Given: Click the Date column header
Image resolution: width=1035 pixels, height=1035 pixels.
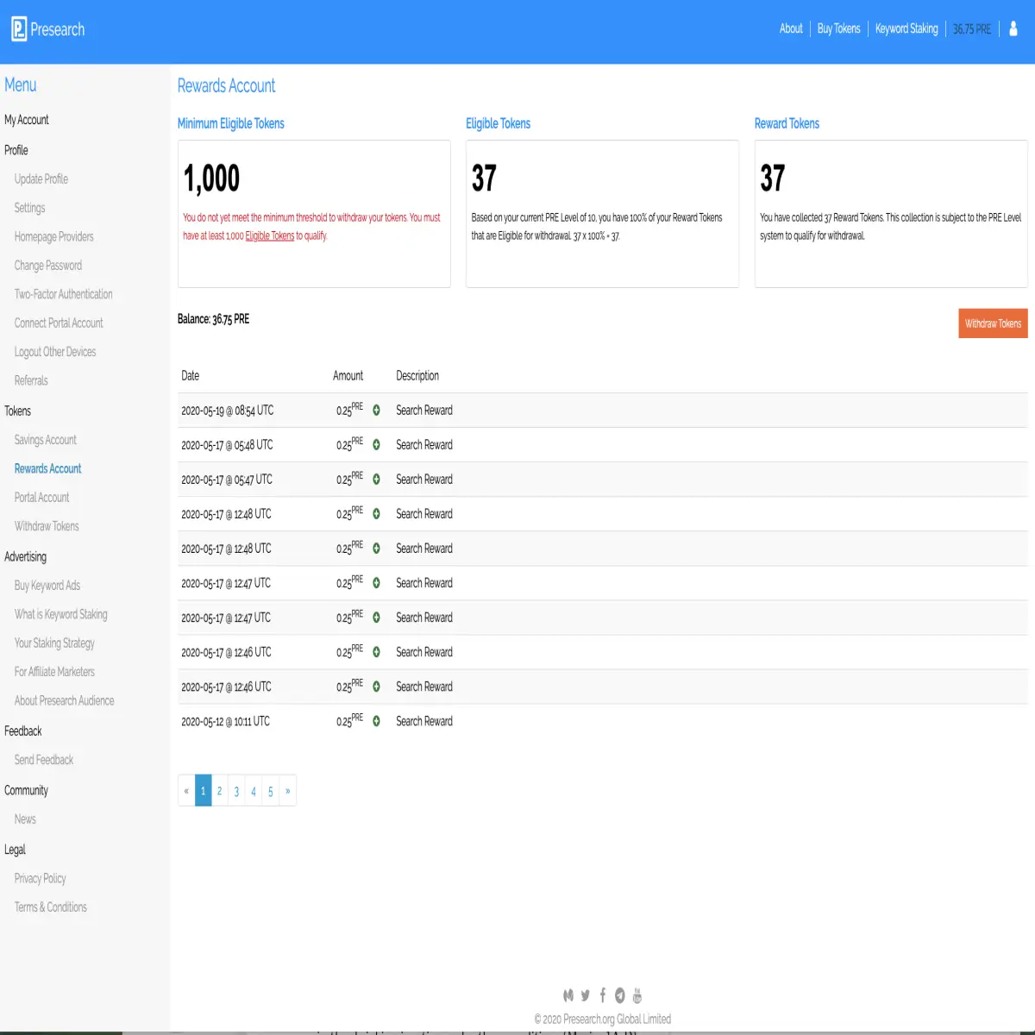Looking at the screenshot, I should tap(191, 376).
